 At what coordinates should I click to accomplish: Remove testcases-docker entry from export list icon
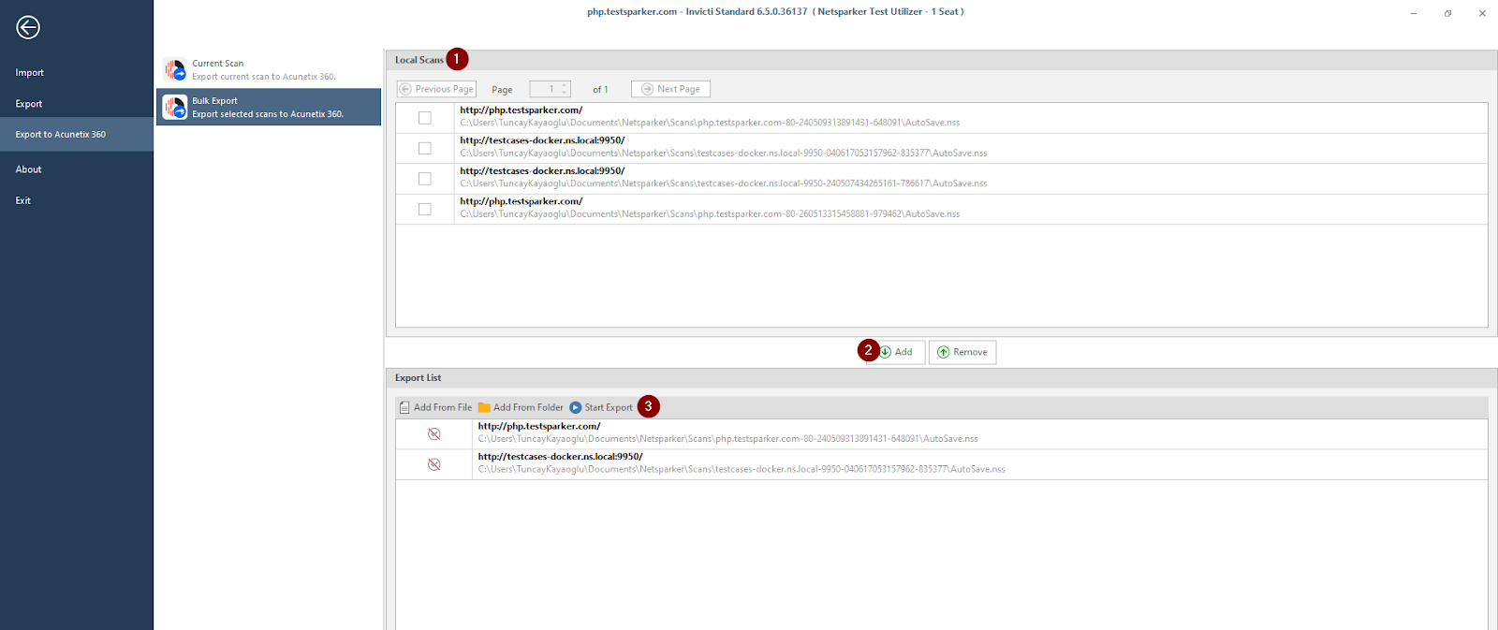point(434,464)
